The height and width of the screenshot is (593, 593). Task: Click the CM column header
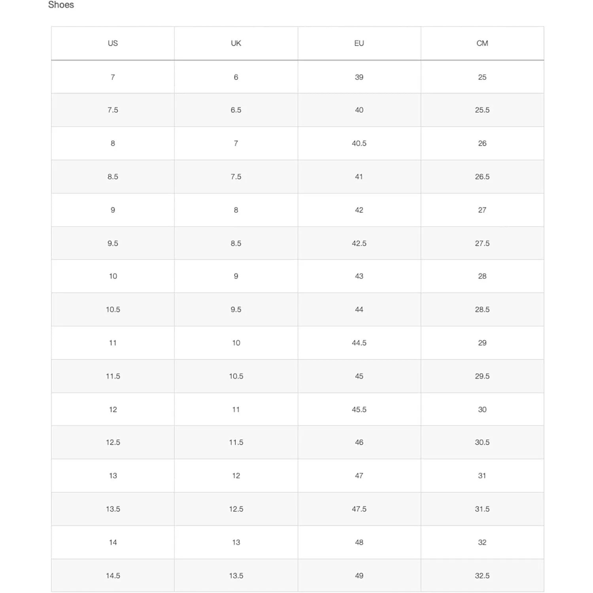click(x=482, y=43)
